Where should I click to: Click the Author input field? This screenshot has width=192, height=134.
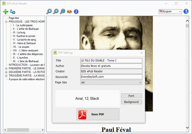coord(111,66)
